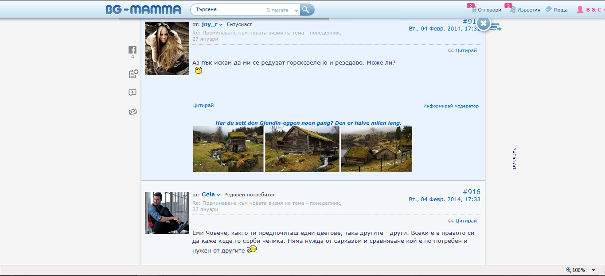Open the BG-Mamma logo home link
The height and width of the screenshot is (276, 605).
pyautogui.click(x=144, y=10)
